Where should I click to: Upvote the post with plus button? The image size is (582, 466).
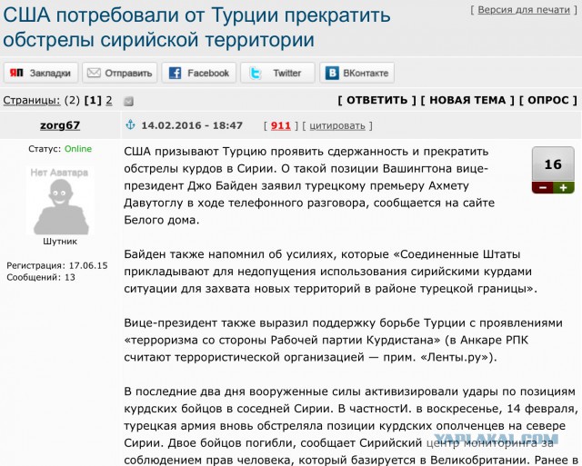pyautogui.click(x=564, y=188)
